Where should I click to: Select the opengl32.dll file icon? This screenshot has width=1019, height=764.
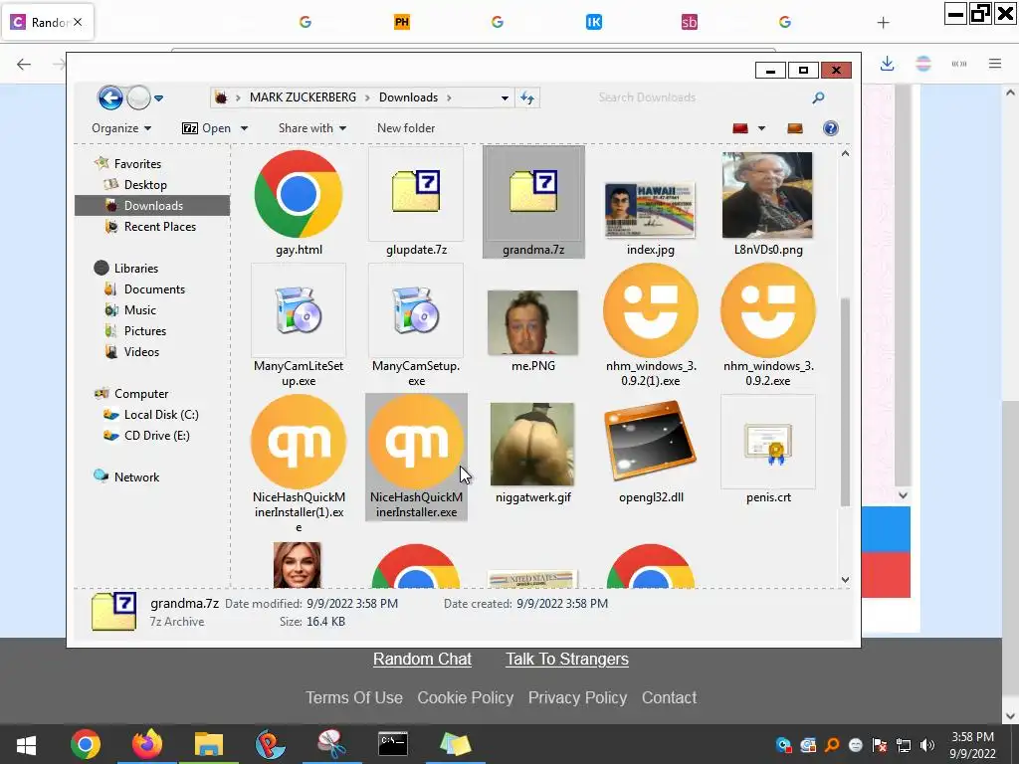point(651,443)
